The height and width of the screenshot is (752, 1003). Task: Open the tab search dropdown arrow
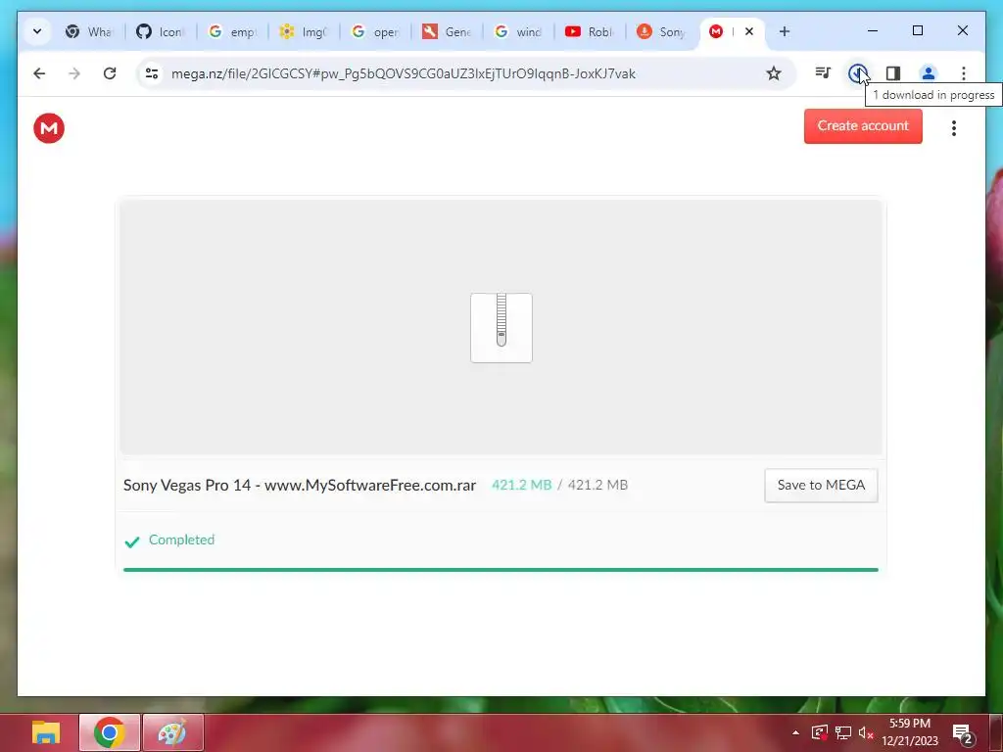(37, 31)
